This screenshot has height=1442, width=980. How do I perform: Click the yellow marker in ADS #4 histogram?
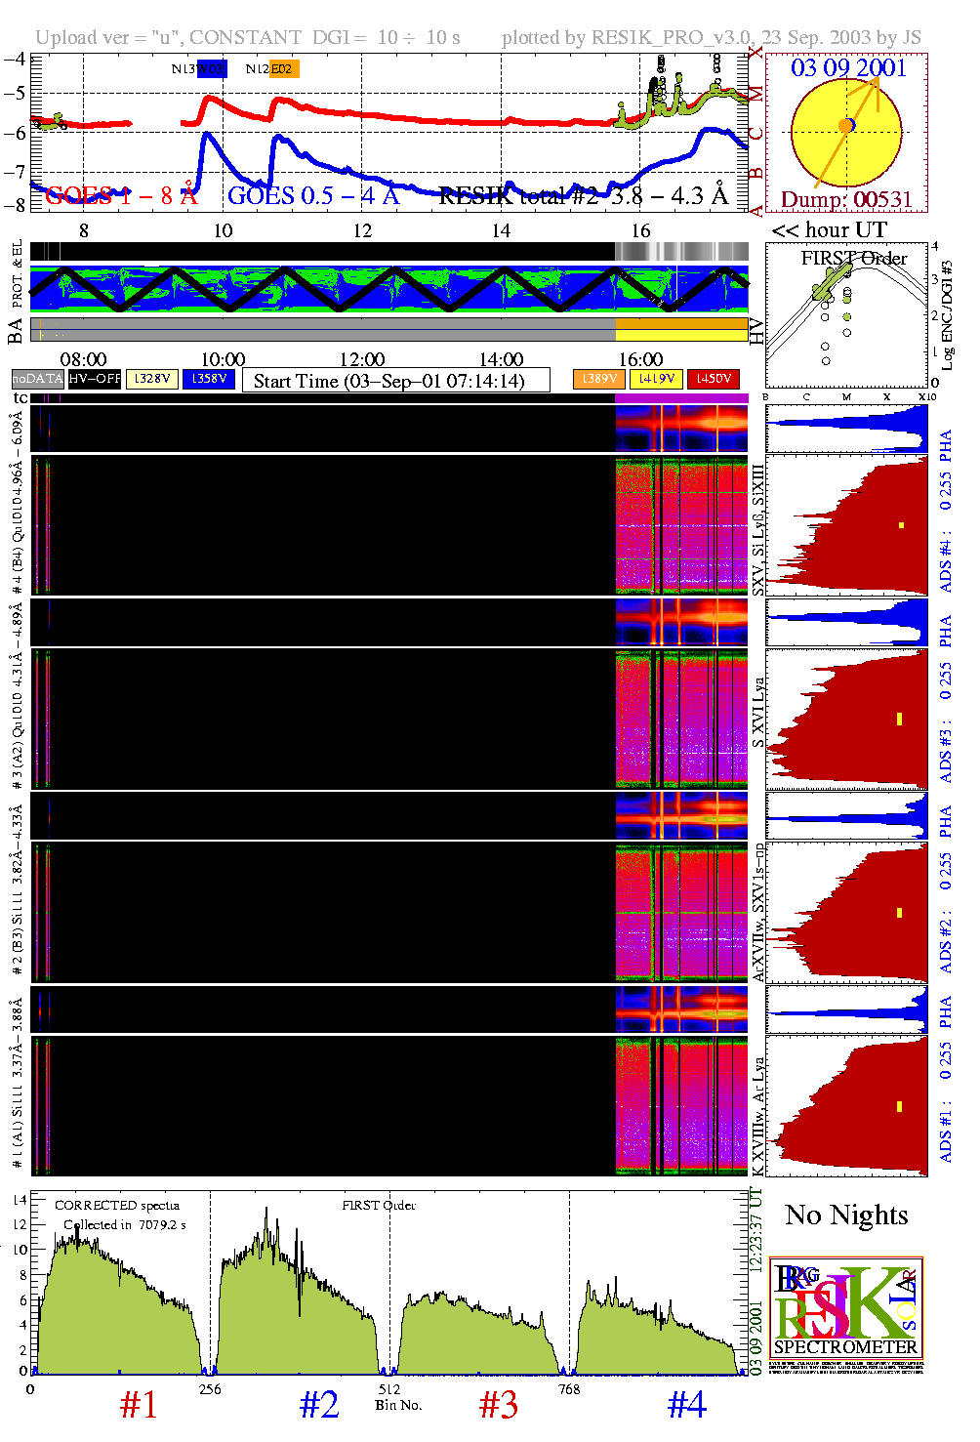[x=901, y=525]
